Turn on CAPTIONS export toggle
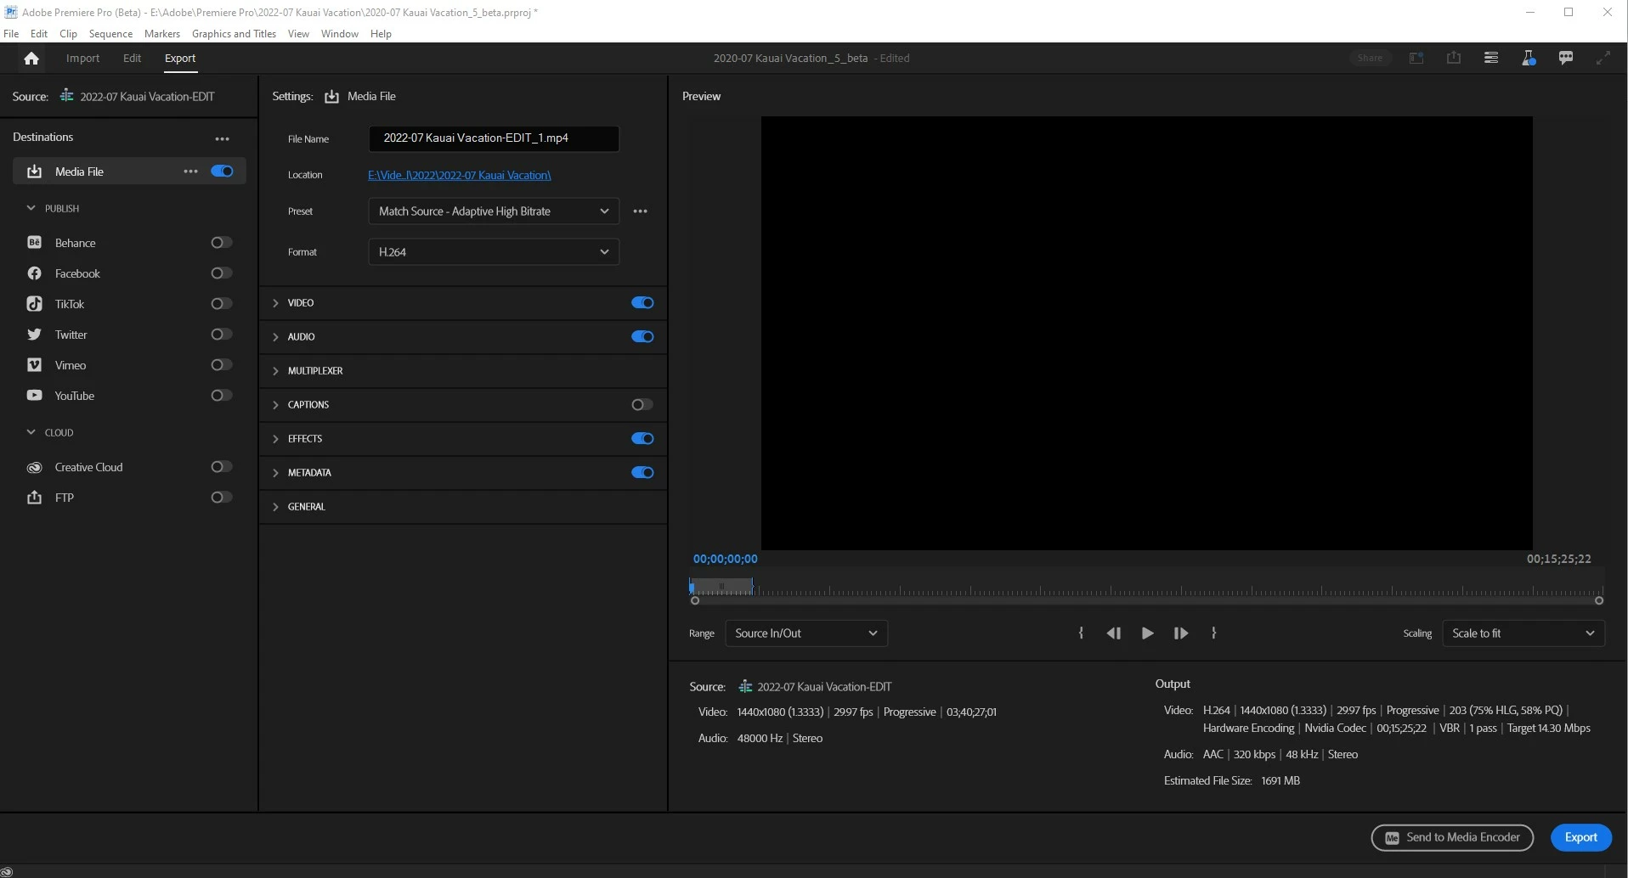Image resolution: width=1628 pixels, height=878 pixels. click(x=642, y=405)
